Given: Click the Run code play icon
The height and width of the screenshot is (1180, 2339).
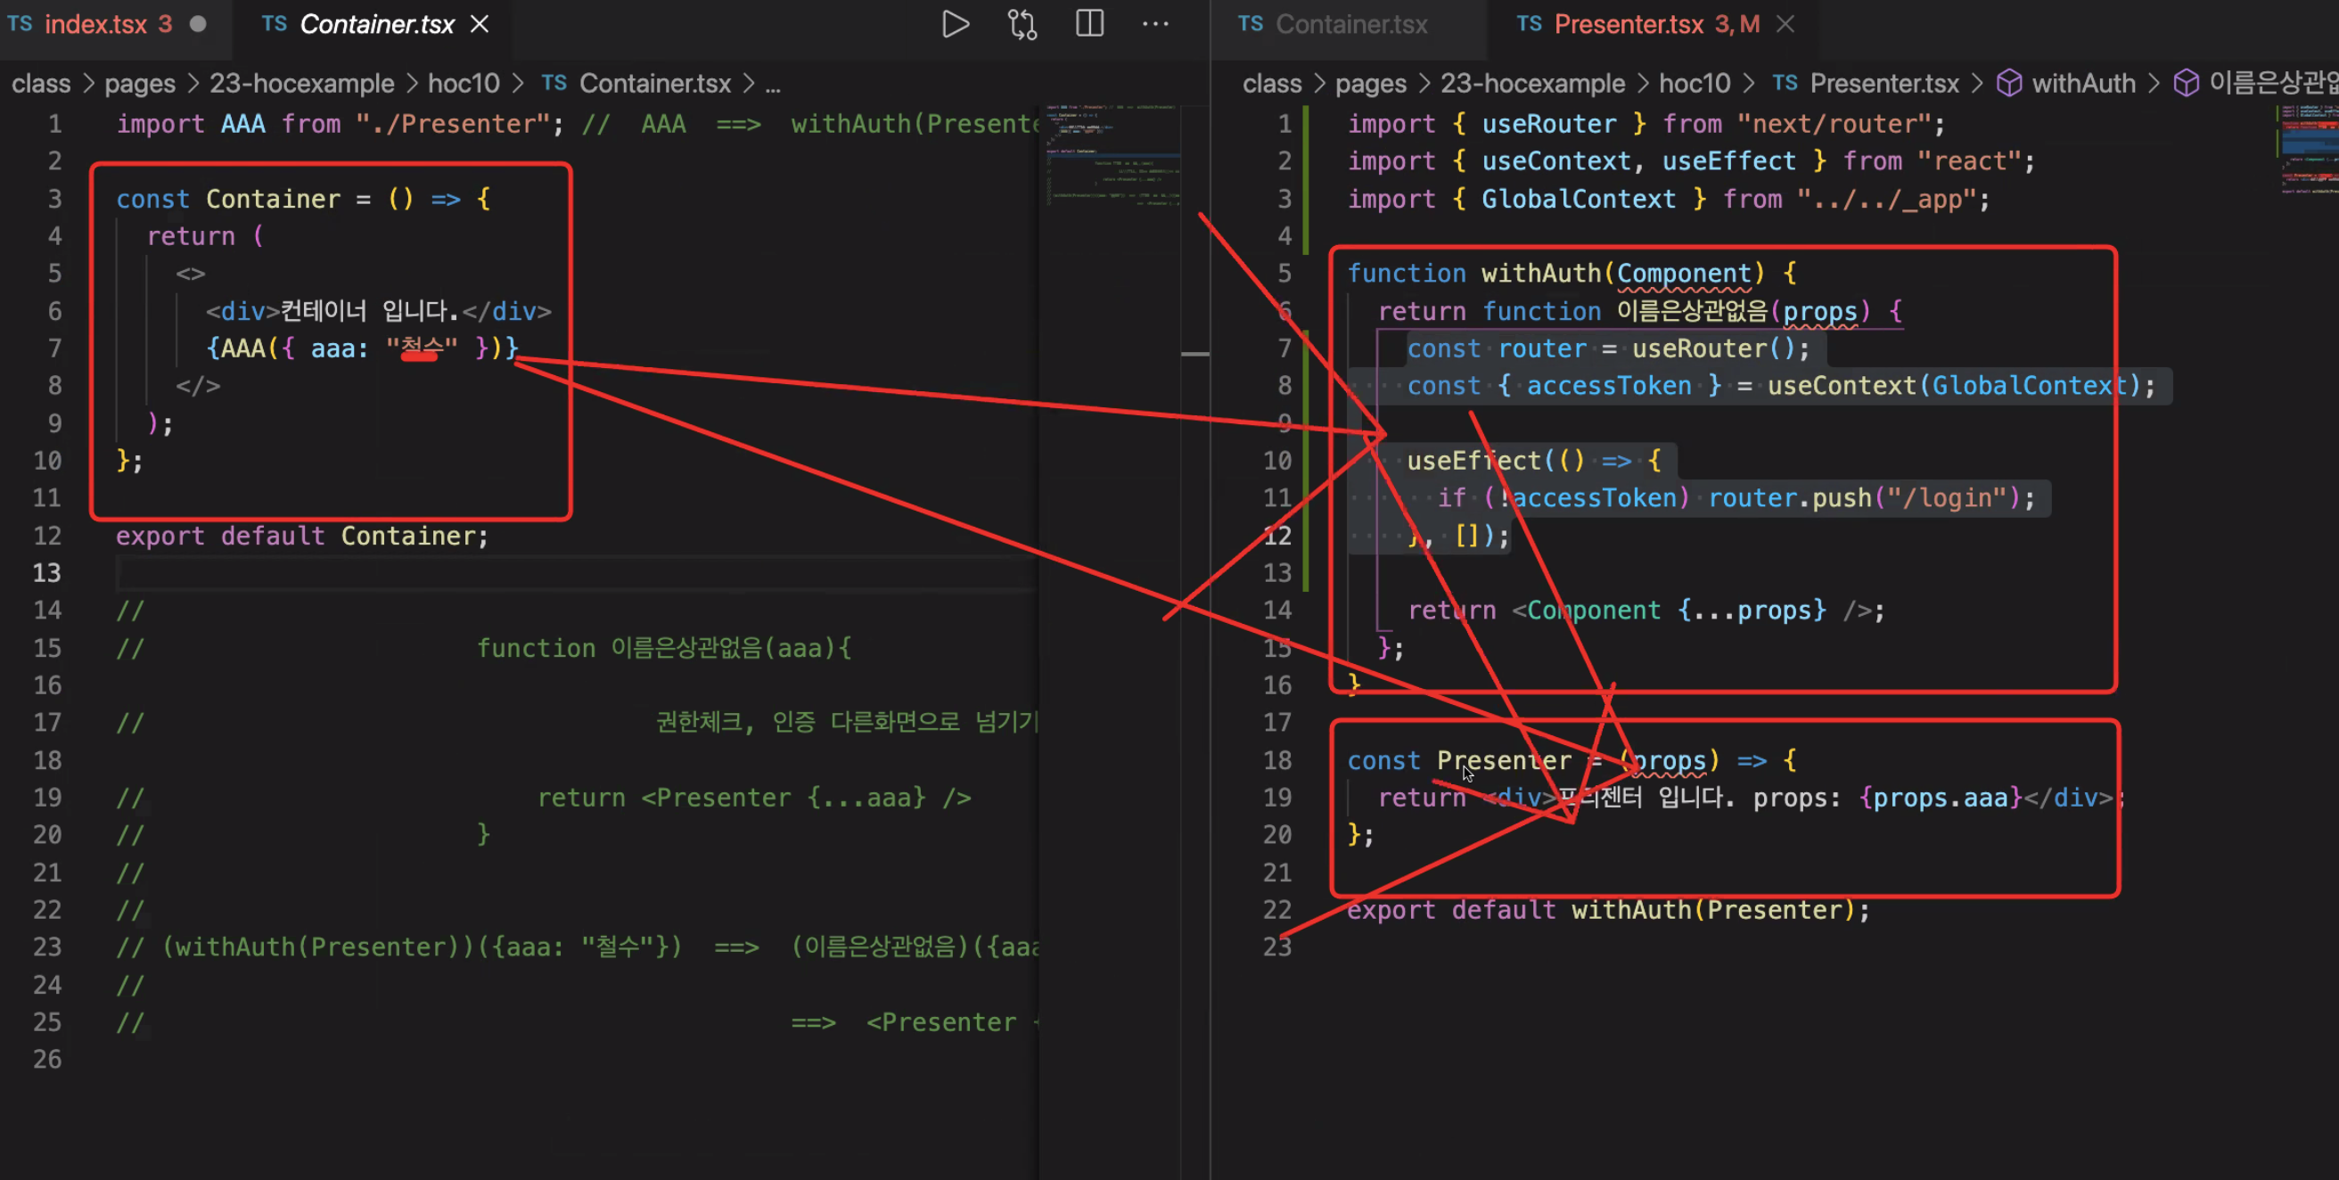Looking at the screenshot, I should pos(955,24).
